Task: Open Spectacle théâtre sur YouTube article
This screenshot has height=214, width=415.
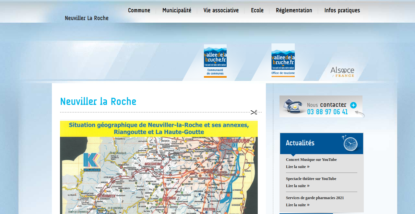Action: pyautogui.click(x=311, y=179)
